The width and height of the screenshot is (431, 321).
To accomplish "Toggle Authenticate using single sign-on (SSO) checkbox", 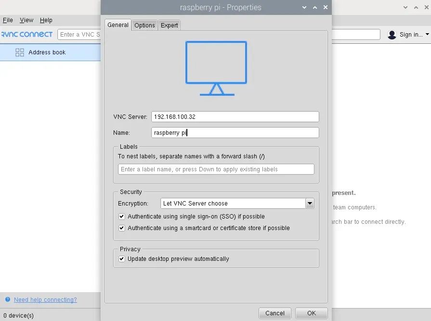I will [x=121, y=217].
